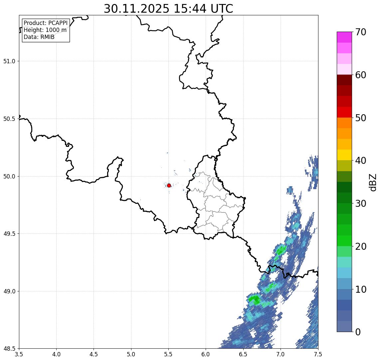Click the bright red colorbar segment just above 50
This screenshot has height=361, width=381.
click(344, 112)
